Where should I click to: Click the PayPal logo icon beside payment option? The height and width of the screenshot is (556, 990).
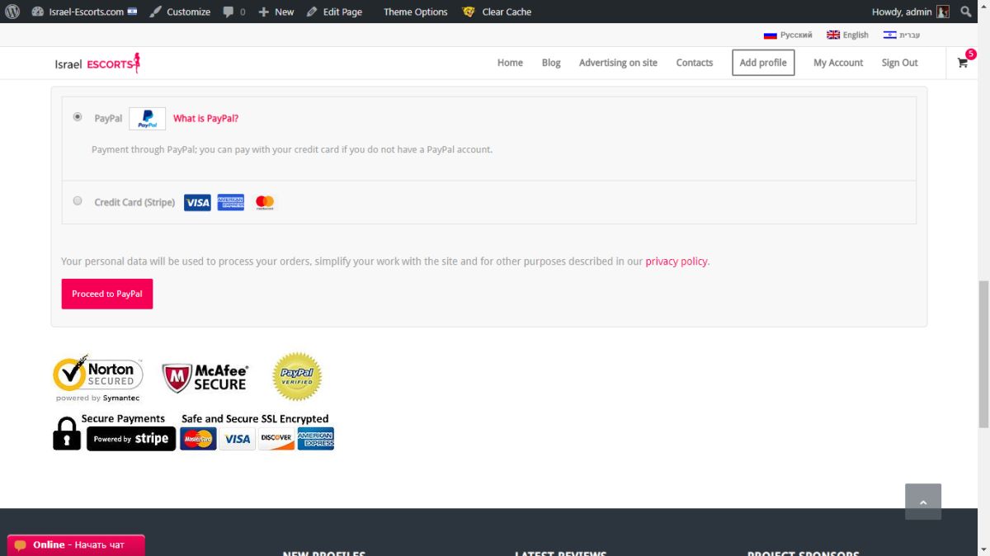147,119
